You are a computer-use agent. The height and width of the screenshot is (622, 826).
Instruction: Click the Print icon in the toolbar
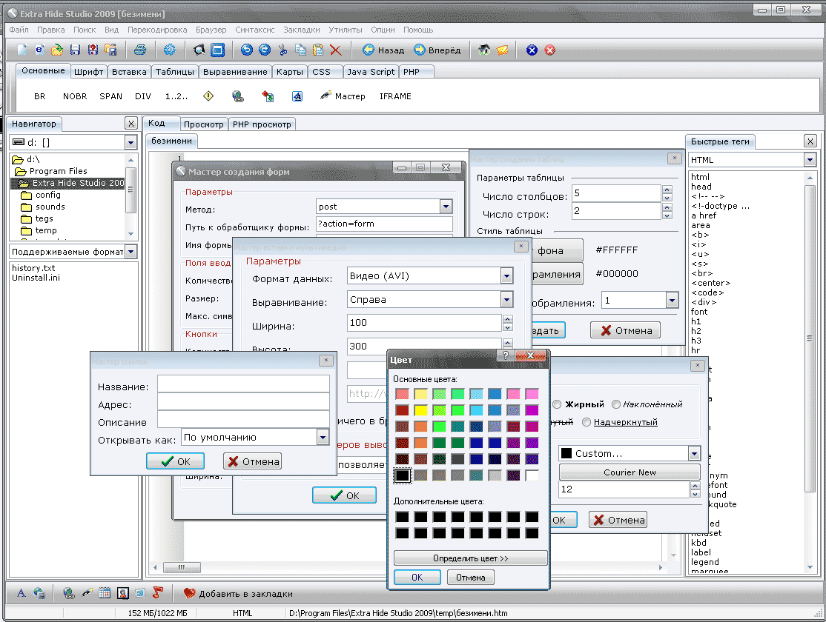coord(140,50)
